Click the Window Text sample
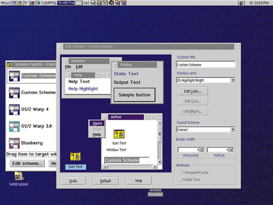 pyautogui.click(x=116, y=150)
